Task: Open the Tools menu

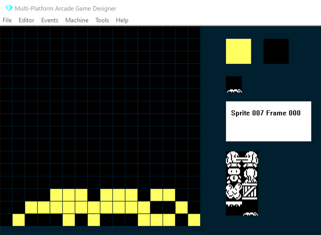Action: (x=102, y=20)
